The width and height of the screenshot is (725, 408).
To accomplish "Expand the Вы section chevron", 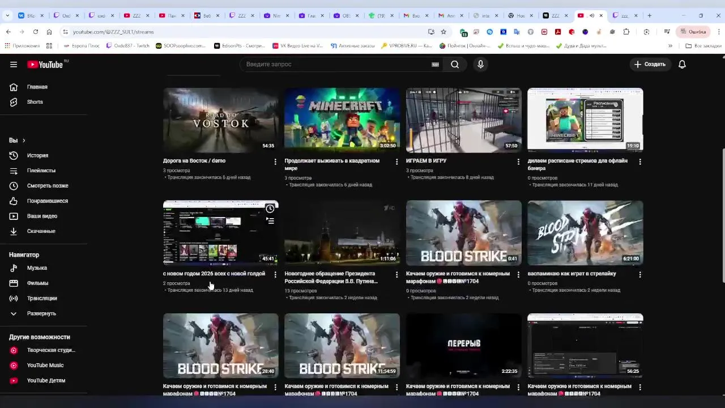I will [x=24, y=141].
